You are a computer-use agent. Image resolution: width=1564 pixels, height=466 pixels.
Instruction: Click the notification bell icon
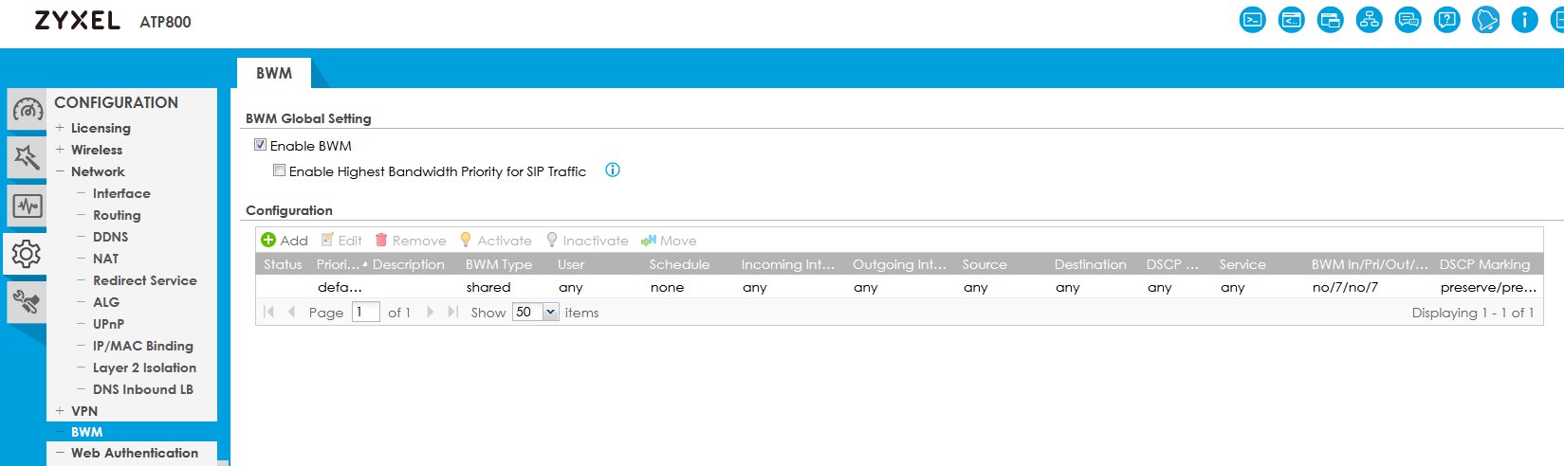pyautogui.click(x=1485, y=20)
